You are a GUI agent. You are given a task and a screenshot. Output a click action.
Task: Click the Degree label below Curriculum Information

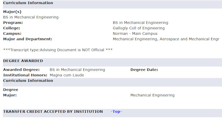[x=11, y=90]
